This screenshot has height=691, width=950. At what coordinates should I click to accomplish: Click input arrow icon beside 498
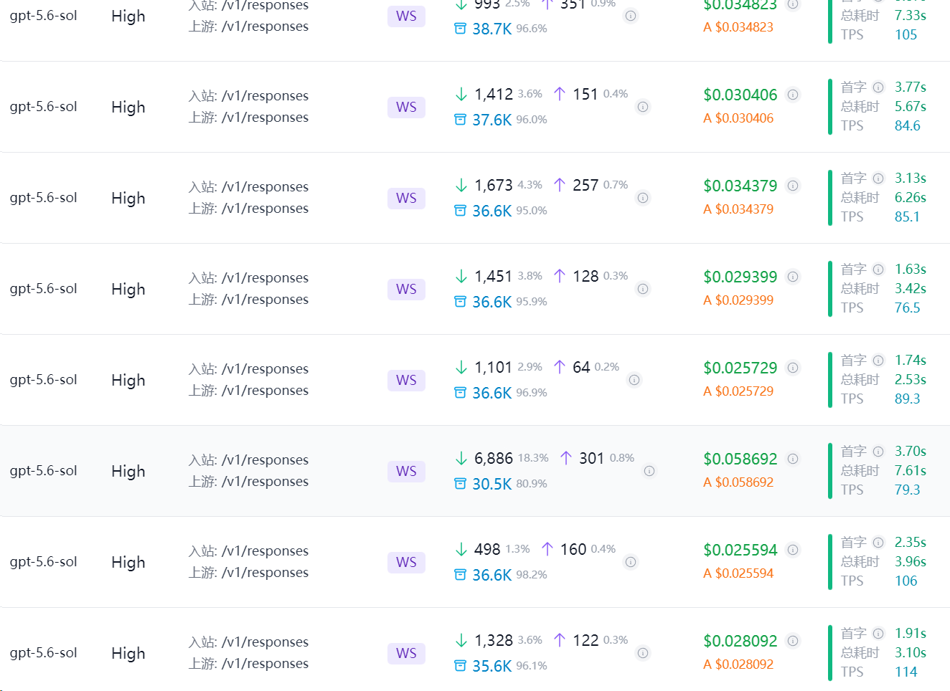[461, 549]
